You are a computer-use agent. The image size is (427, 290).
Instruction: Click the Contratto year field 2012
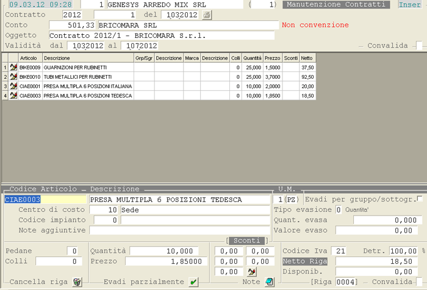click(x=72, y=15)
